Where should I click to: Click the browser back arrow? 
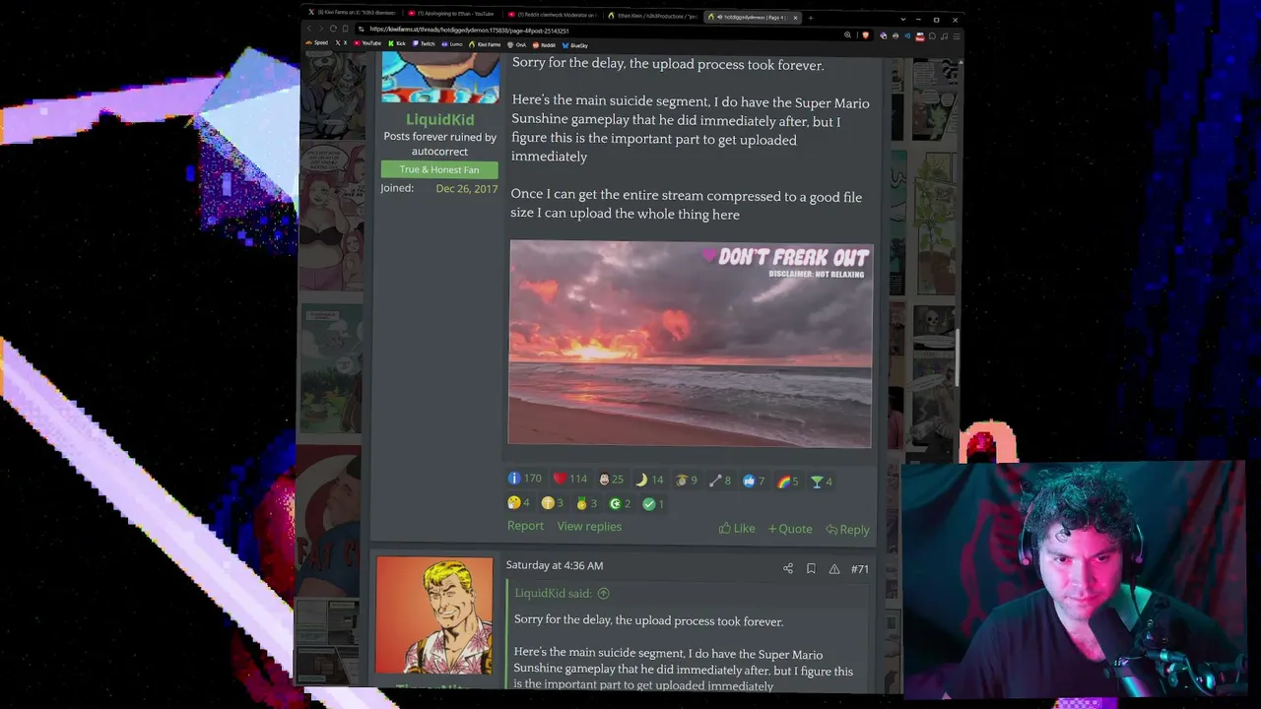308,29
